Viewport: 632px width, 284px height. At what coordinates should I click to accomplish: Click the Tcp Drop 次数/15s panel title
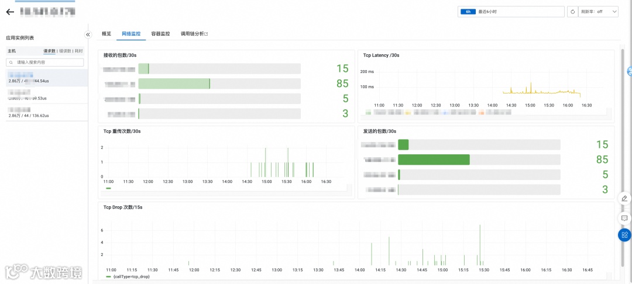pyautogui.click(x=123, y=207)
